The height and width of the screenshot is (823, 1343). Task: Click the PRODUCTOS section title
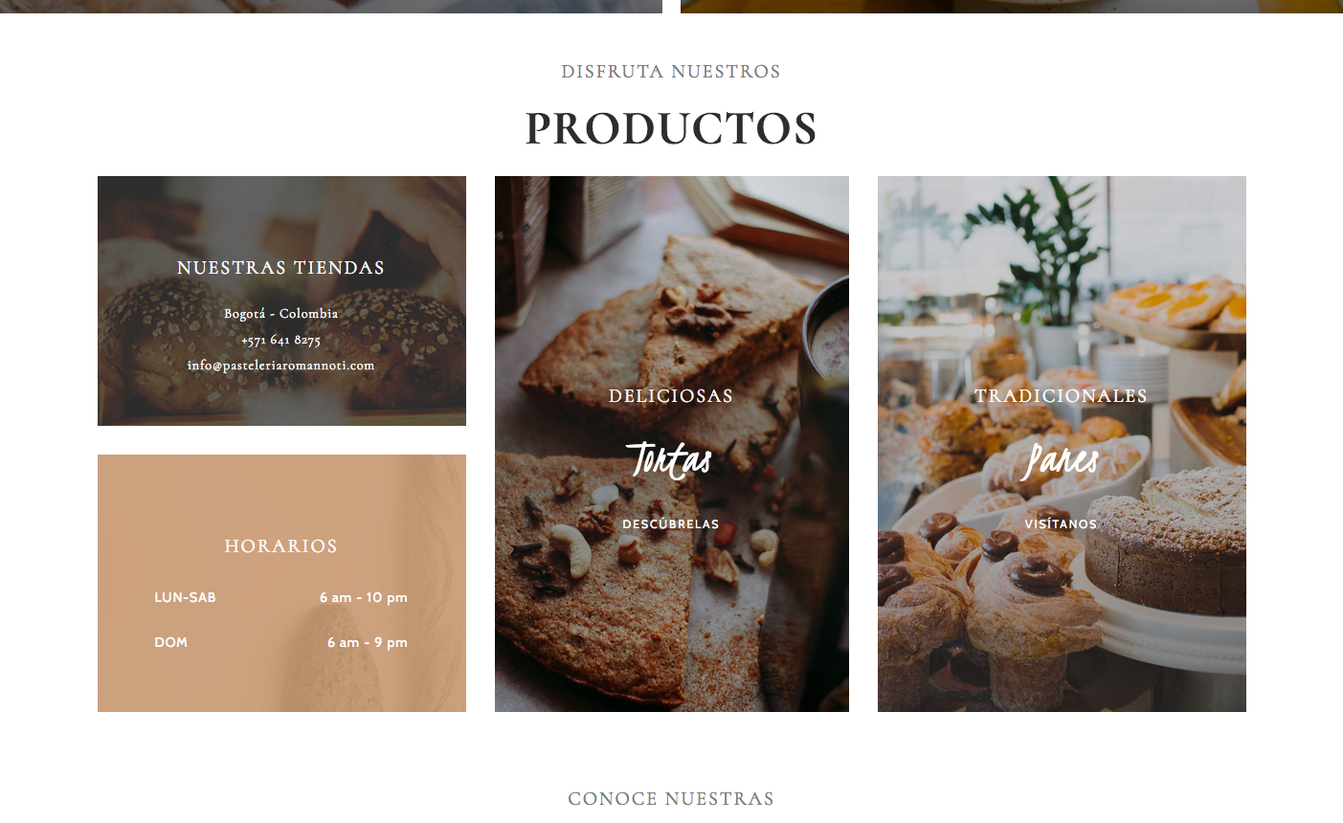tap(671, 129)
